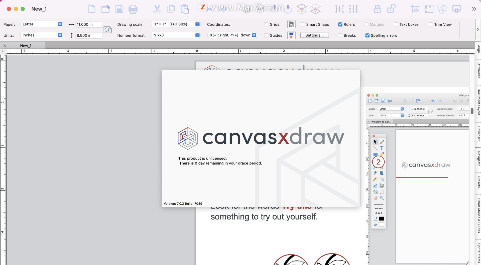This screenshot has height=265, width=481.
Task: Click the ruler icon in the top toolbar
Action: pyautogui.click(x=429, y=9)
